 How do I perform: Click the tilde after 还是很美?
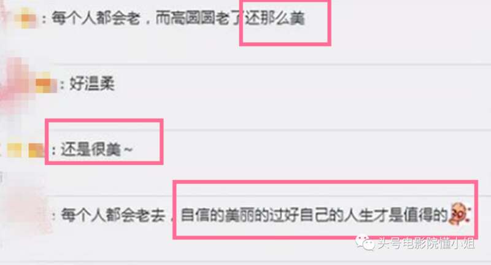click(x=128, y=150)
